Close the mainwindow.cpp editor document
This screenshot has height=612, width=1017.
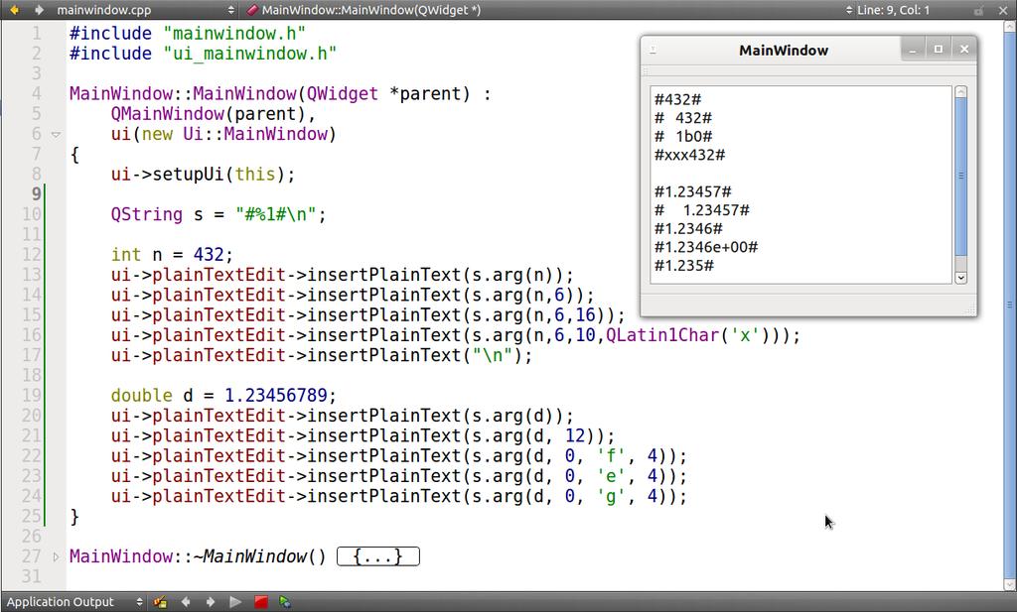(1002, 10)
